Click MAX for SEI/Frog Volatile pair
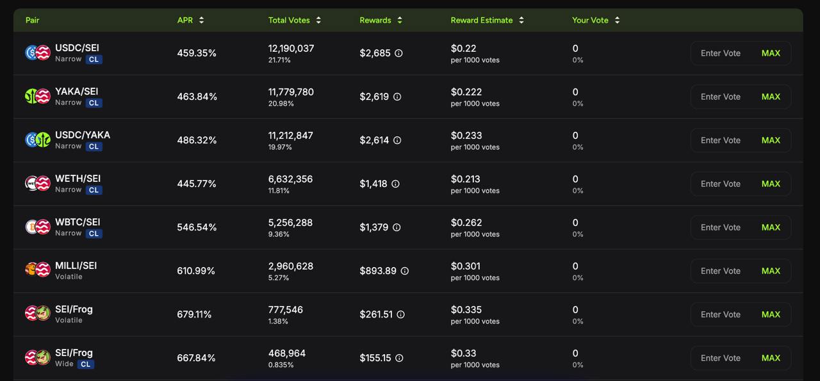 tap(771, 314)
